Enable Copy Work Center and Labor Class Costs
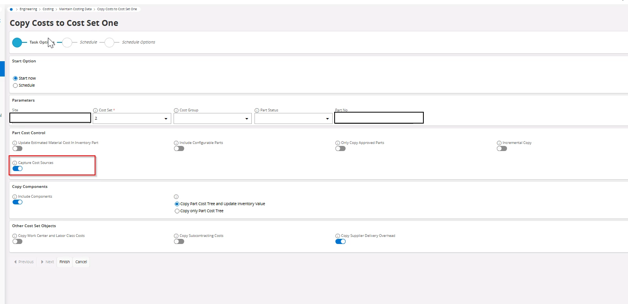This screenshot has width=628, height=304. point(18,242)
